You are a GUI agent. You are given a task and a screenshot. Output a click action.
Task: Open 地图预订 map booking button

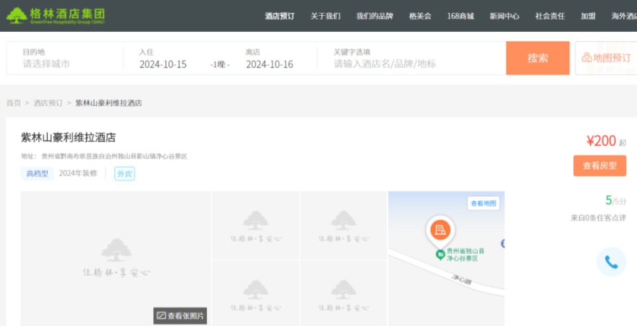coord(606,58)
